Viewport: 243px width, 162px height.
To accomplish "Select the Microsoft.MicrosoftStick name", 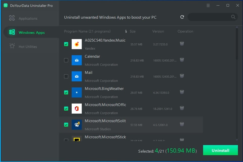I will [x=105, y=137].
